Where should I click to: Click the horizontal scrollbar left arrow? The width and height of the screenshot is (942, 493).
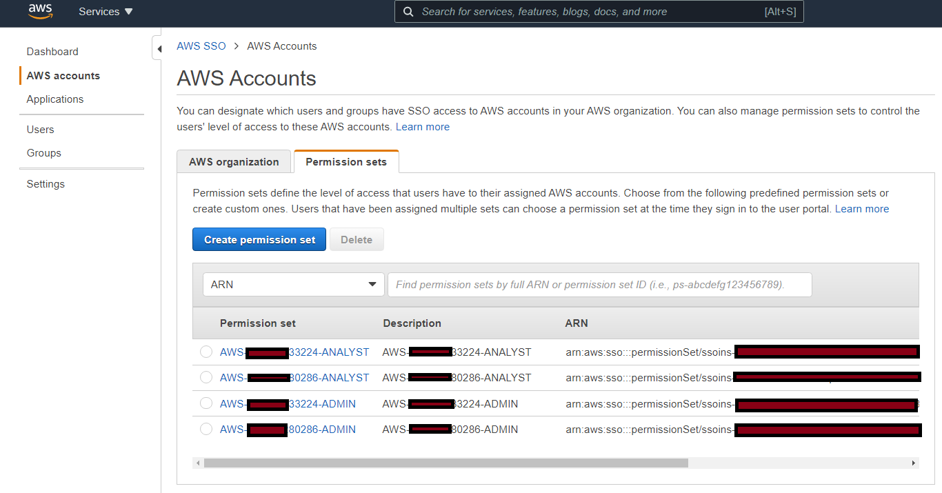pos(199,463)
